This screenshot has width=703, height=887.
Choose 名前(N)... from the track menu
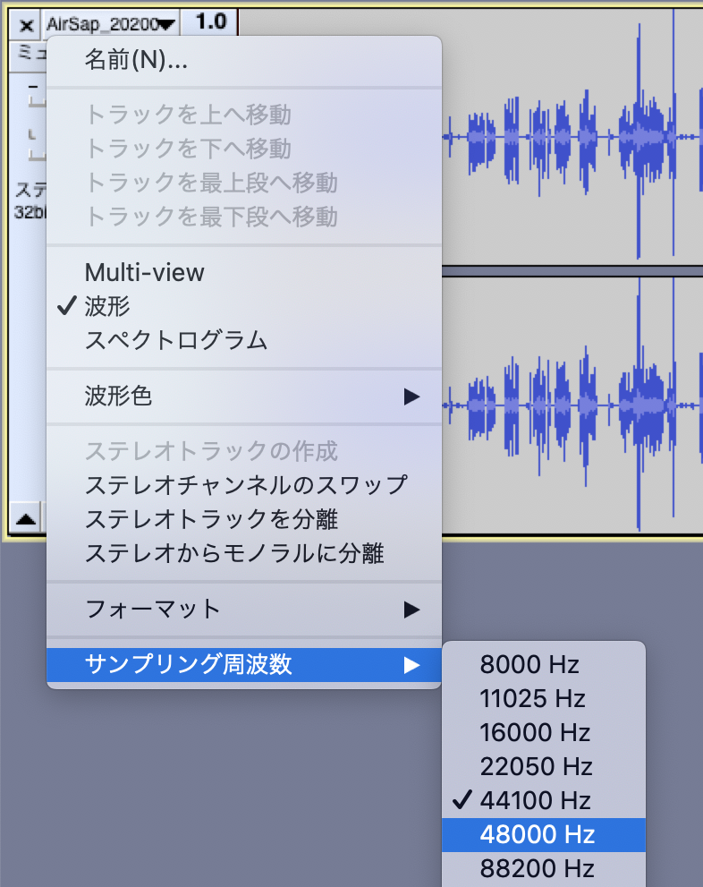(x=243, y=59)
